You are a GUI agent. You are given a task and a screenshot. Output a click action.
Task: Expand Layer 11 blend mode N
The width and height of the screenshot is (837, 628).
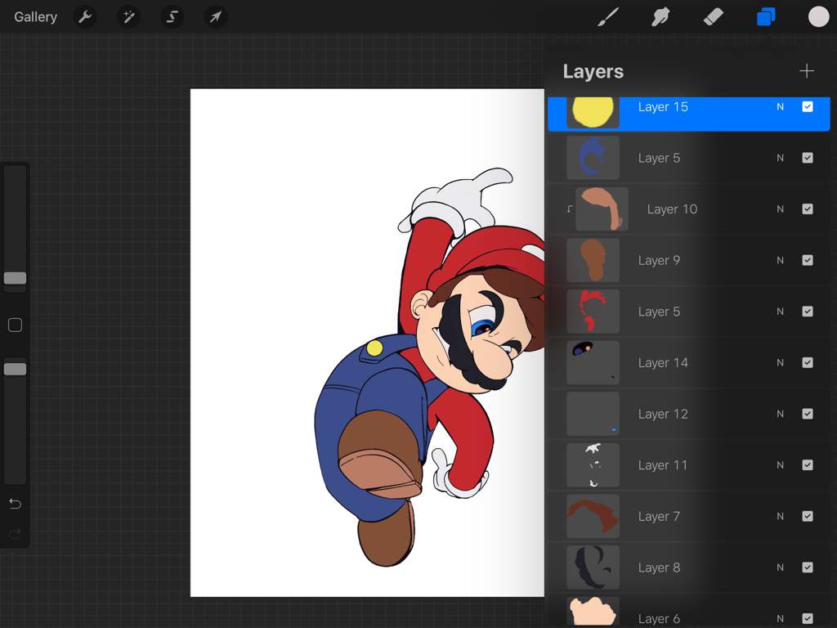click(781, 465)
